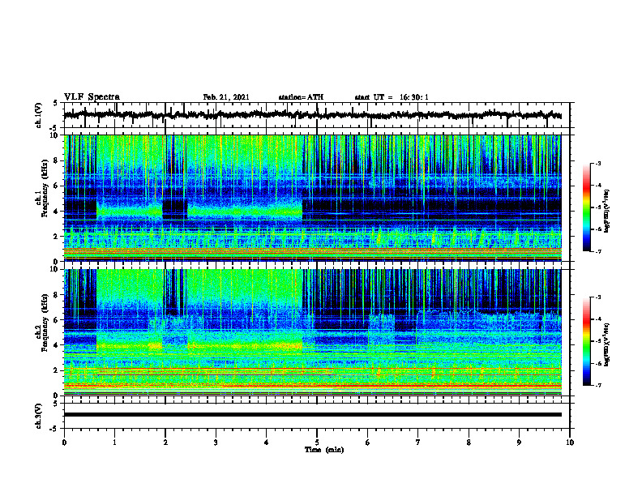The width and height of the screenshot is (642, 496).
Task: Click the "-7" tick on ch.1 colorbar
Action: click(597, 251)
